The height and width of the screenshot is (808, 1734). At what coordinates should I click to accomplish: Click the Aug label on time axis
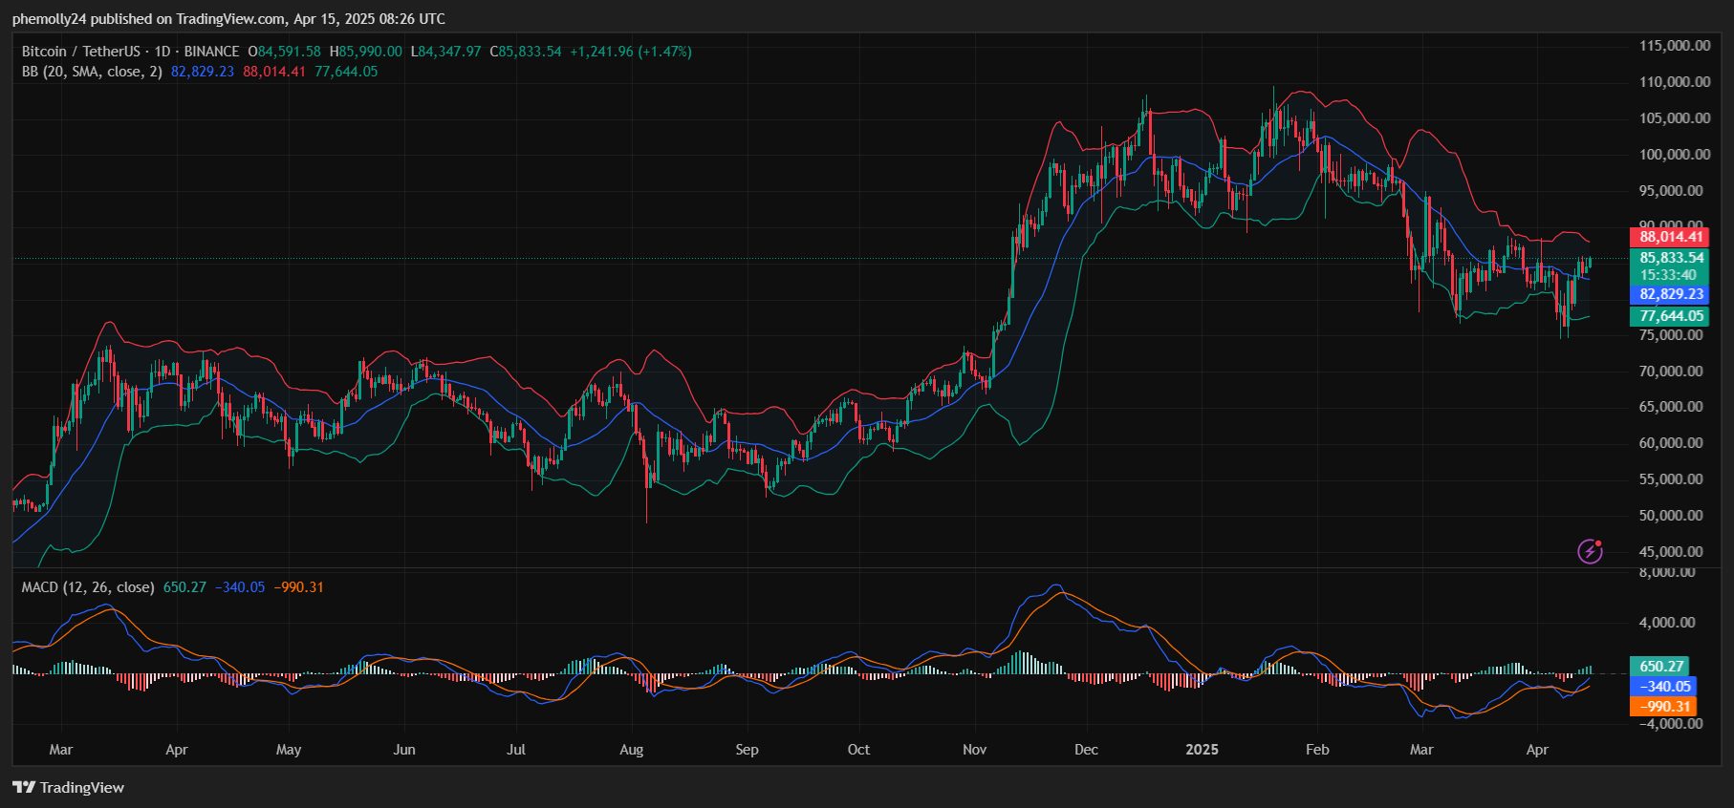click(x=631, y=750)
